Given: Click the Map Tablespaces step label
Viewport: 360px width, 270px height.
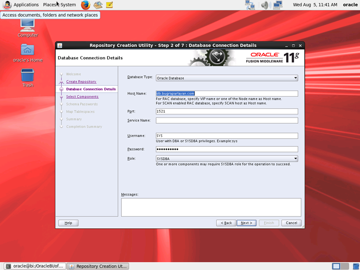Looking at the screenshot, I should click(80, 112).
